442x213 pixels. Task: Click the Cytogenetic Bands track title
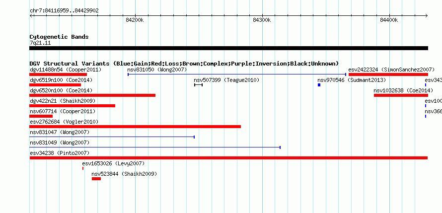pos(59,37)
